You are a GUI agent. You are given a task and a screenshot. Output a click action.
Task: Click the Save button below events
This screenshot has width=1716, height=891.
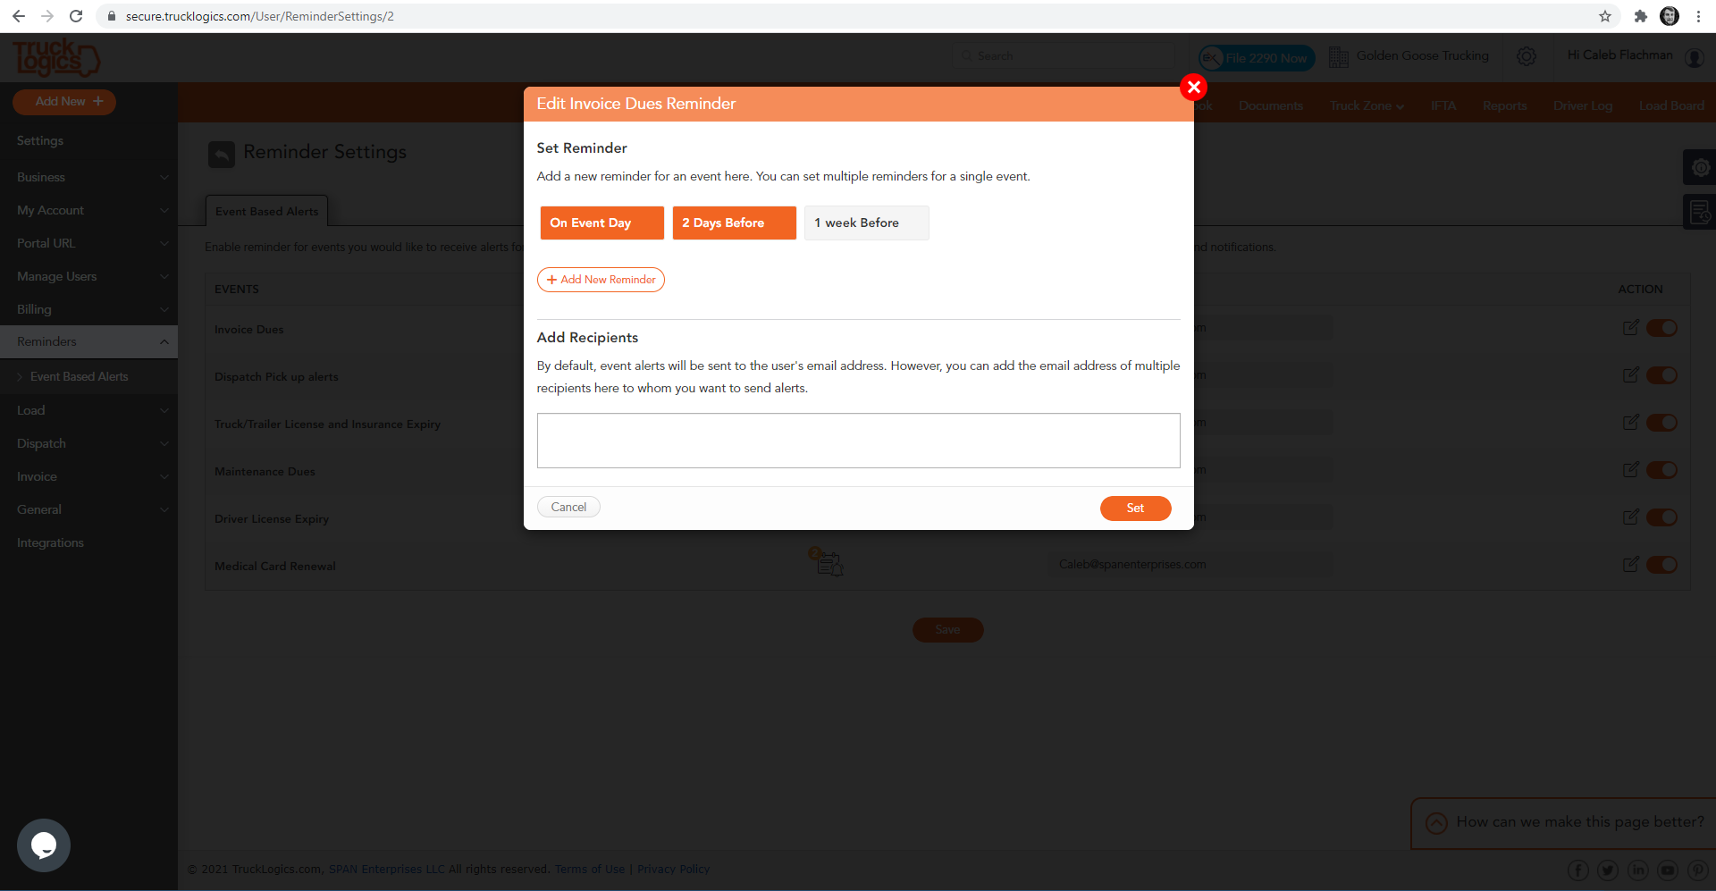[947, 630]
